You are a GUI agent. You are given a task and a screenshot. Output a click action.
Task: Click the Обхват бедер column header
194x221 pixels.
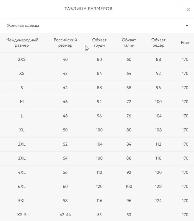(x=158, y=43)
